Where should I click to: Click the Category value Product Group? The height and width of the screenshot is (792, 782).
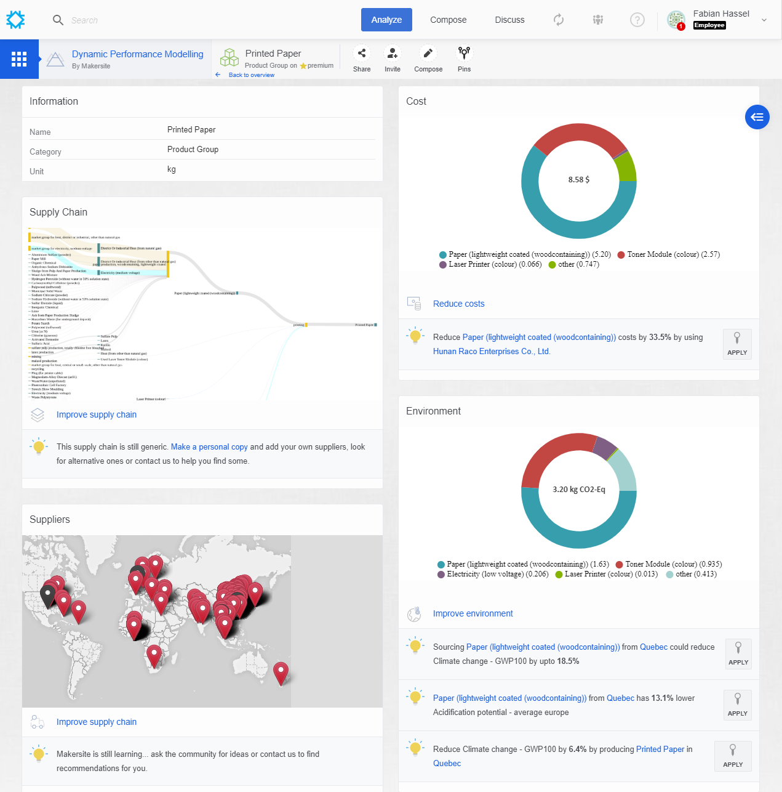pos(193,150)
